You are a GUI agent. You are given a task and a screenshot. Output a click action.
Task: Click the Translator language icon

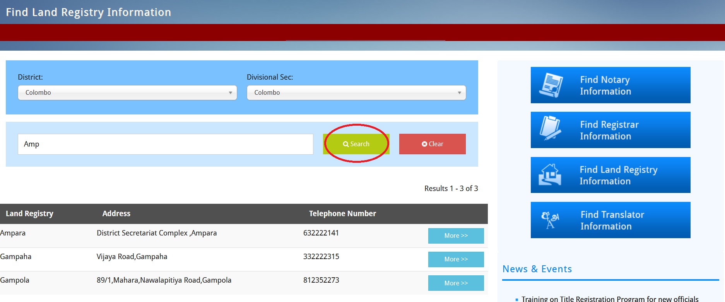pos(550,220)
